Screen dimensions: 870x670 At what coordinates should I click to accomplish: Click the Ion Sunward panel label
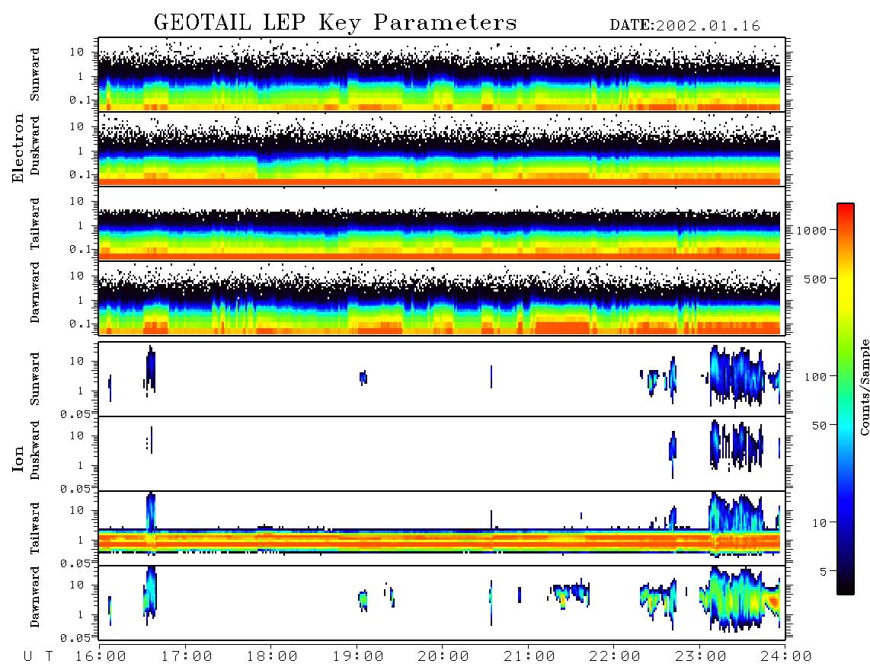(35, 379)
